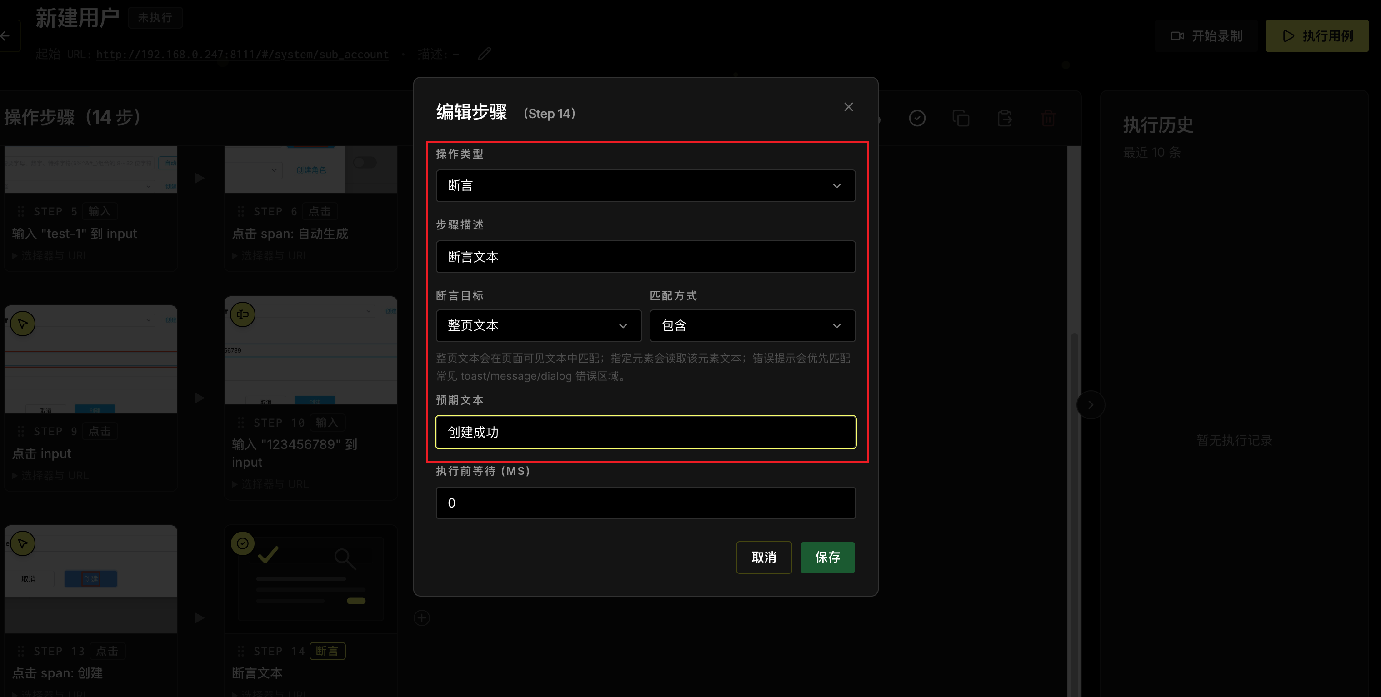
Task: Click the 输入 tag on STEP 5
Action: tap(99, 211)
